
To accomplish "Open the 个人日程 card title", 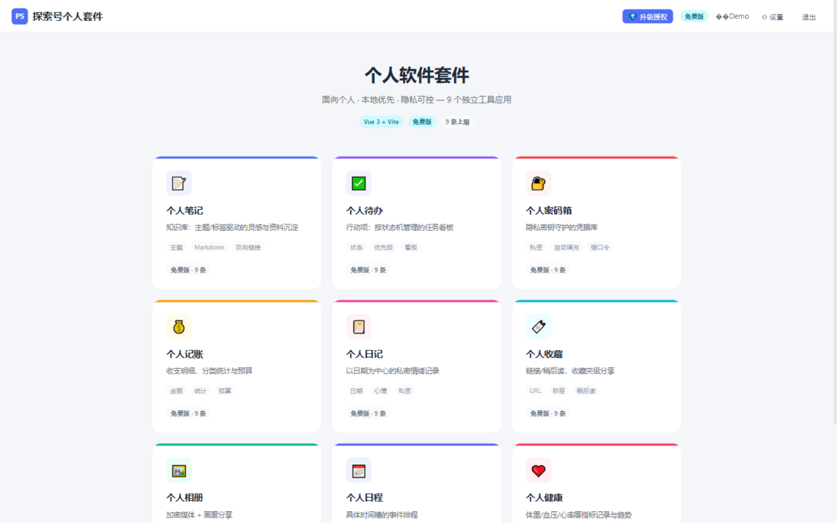I will click(364, 497).
